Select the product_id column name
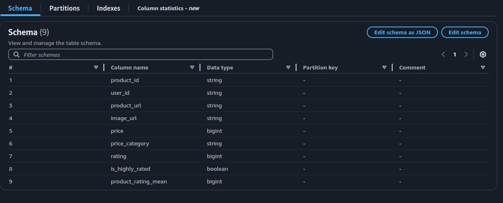The height and width of the screenshot is (203, 503). 125,80
